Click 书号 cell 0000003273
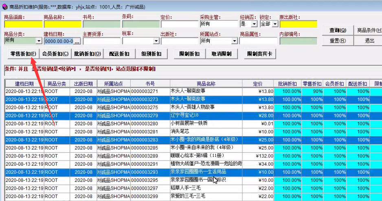Screen dimensions: 382x201 150,99
